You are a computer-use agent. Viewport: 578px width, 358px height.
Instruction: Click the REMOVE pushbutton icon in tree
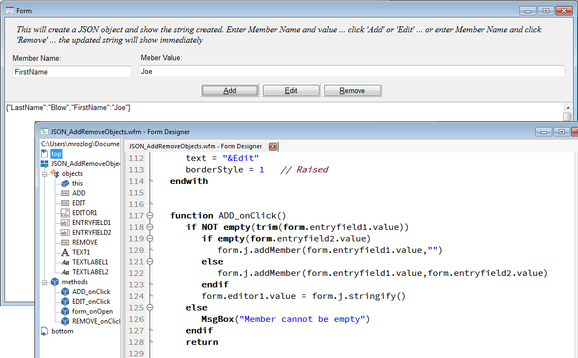[65, 242]
